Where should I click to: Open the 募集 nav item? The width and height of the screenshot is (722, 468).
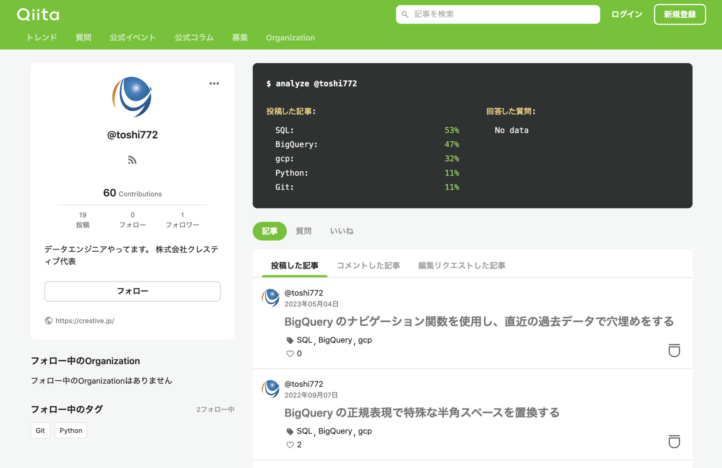[x=240, y=38]
